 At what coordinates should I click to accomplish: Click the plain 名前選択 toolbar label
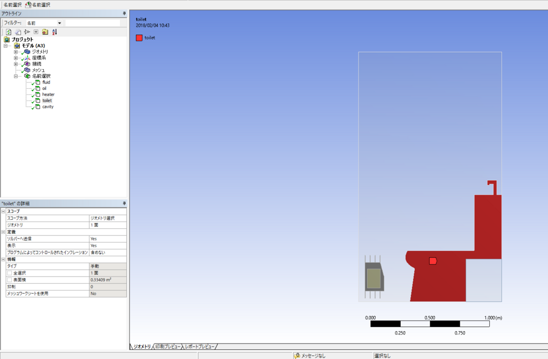pos(13,4)
